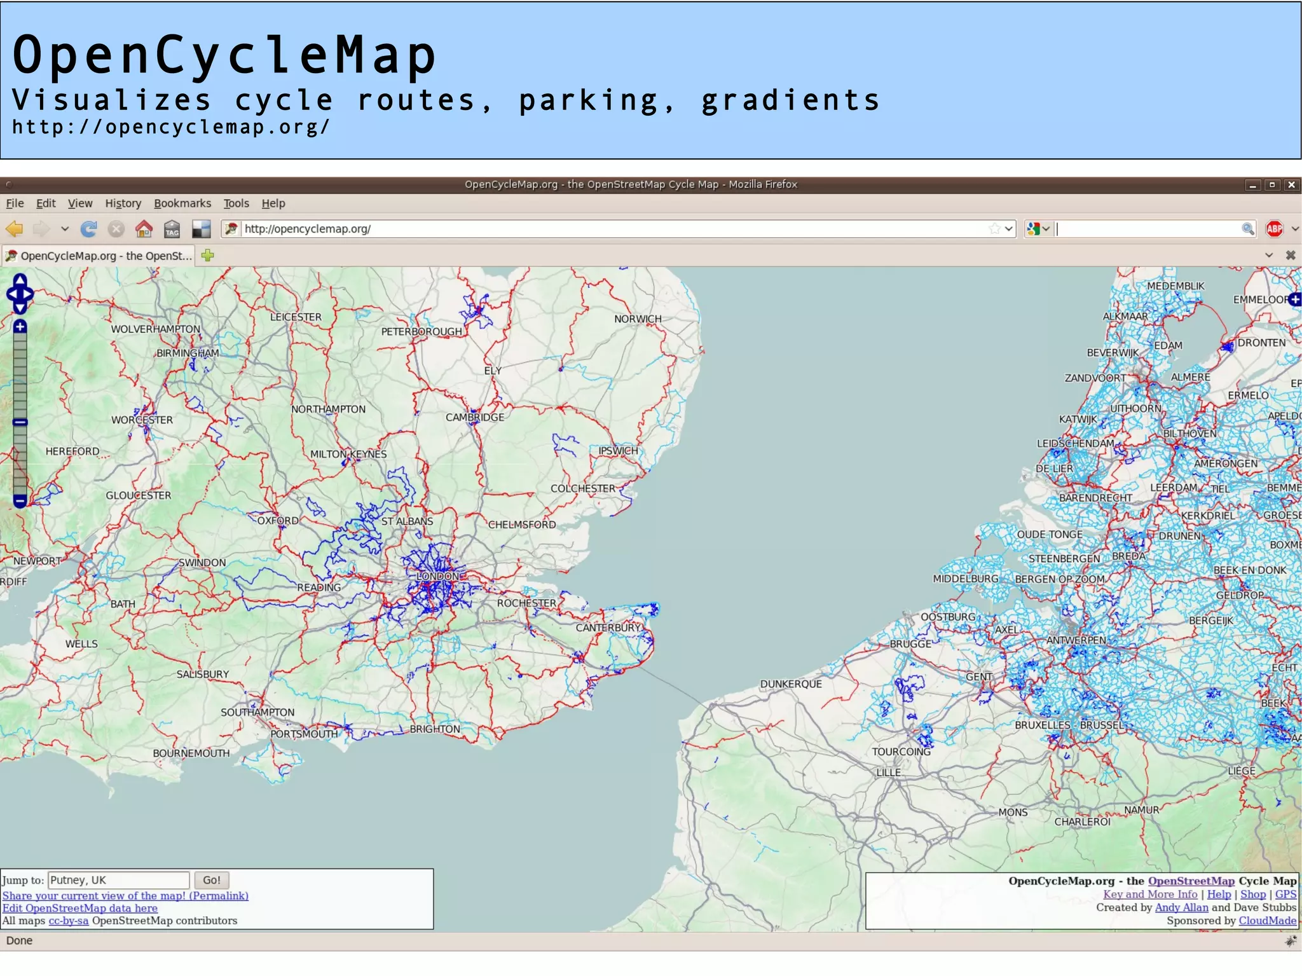Open the CloudMade sponsor link
The width and height of the screenshot is (1302, 976).
pos(1267,921)
